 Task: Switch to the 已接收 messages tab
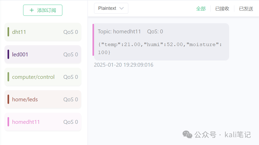[222, 9]
